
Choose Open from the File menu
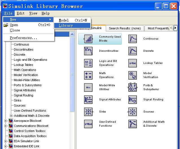[28, 25]
